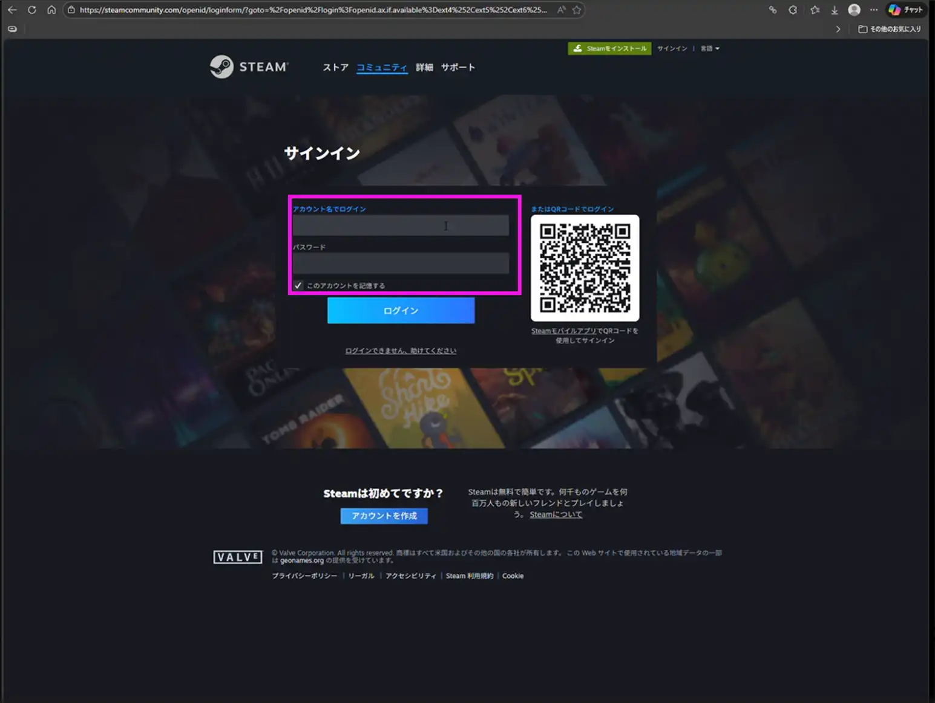This screenshot has width=935, height=703.
Task: Open browser settings and more menu
Action: click(x=874, y=10)
